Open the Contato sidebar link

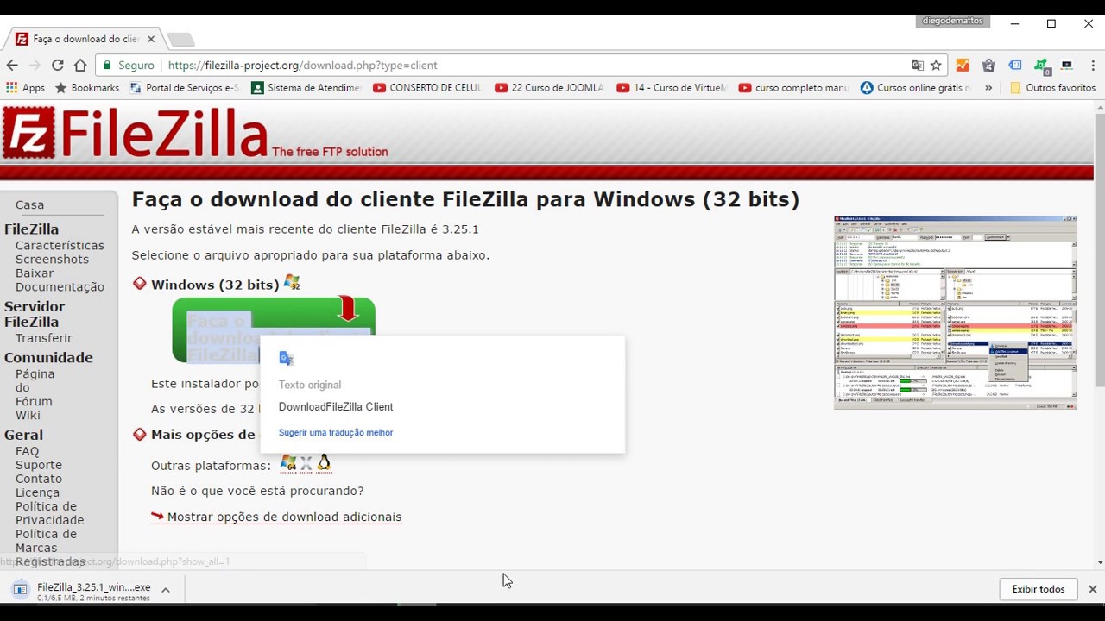pos(39,479)
